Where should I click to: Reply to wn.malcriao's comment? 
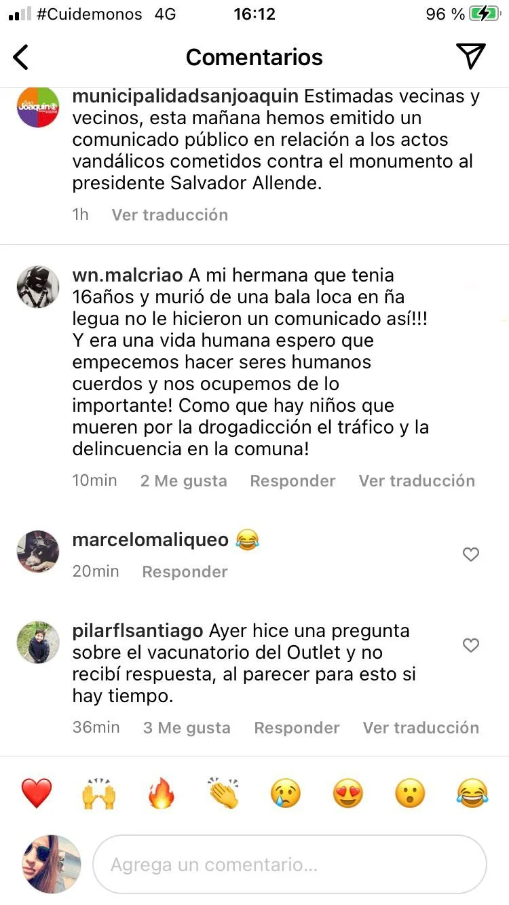pos(293,481)
